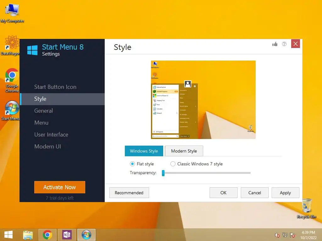322x241 pixels.
Task: Select Classic Windows 7 style option
Action: (173, 164)
